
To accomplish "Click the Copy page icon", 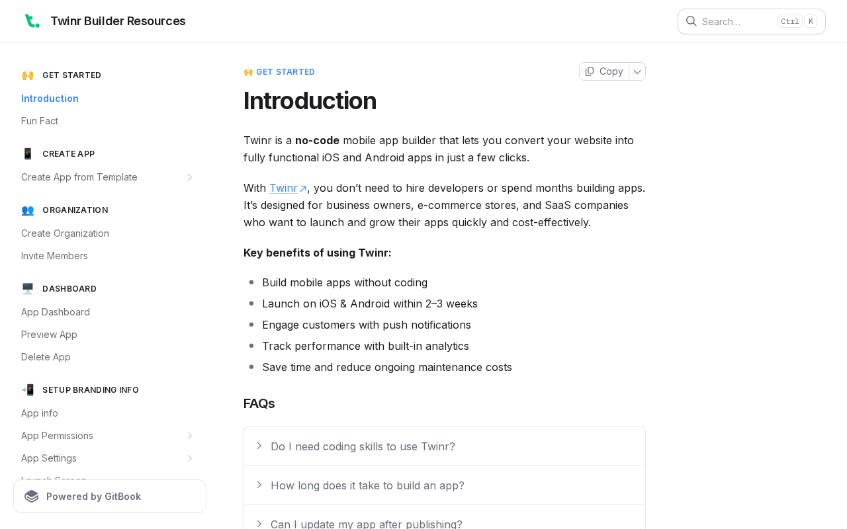I will point(590,71).
